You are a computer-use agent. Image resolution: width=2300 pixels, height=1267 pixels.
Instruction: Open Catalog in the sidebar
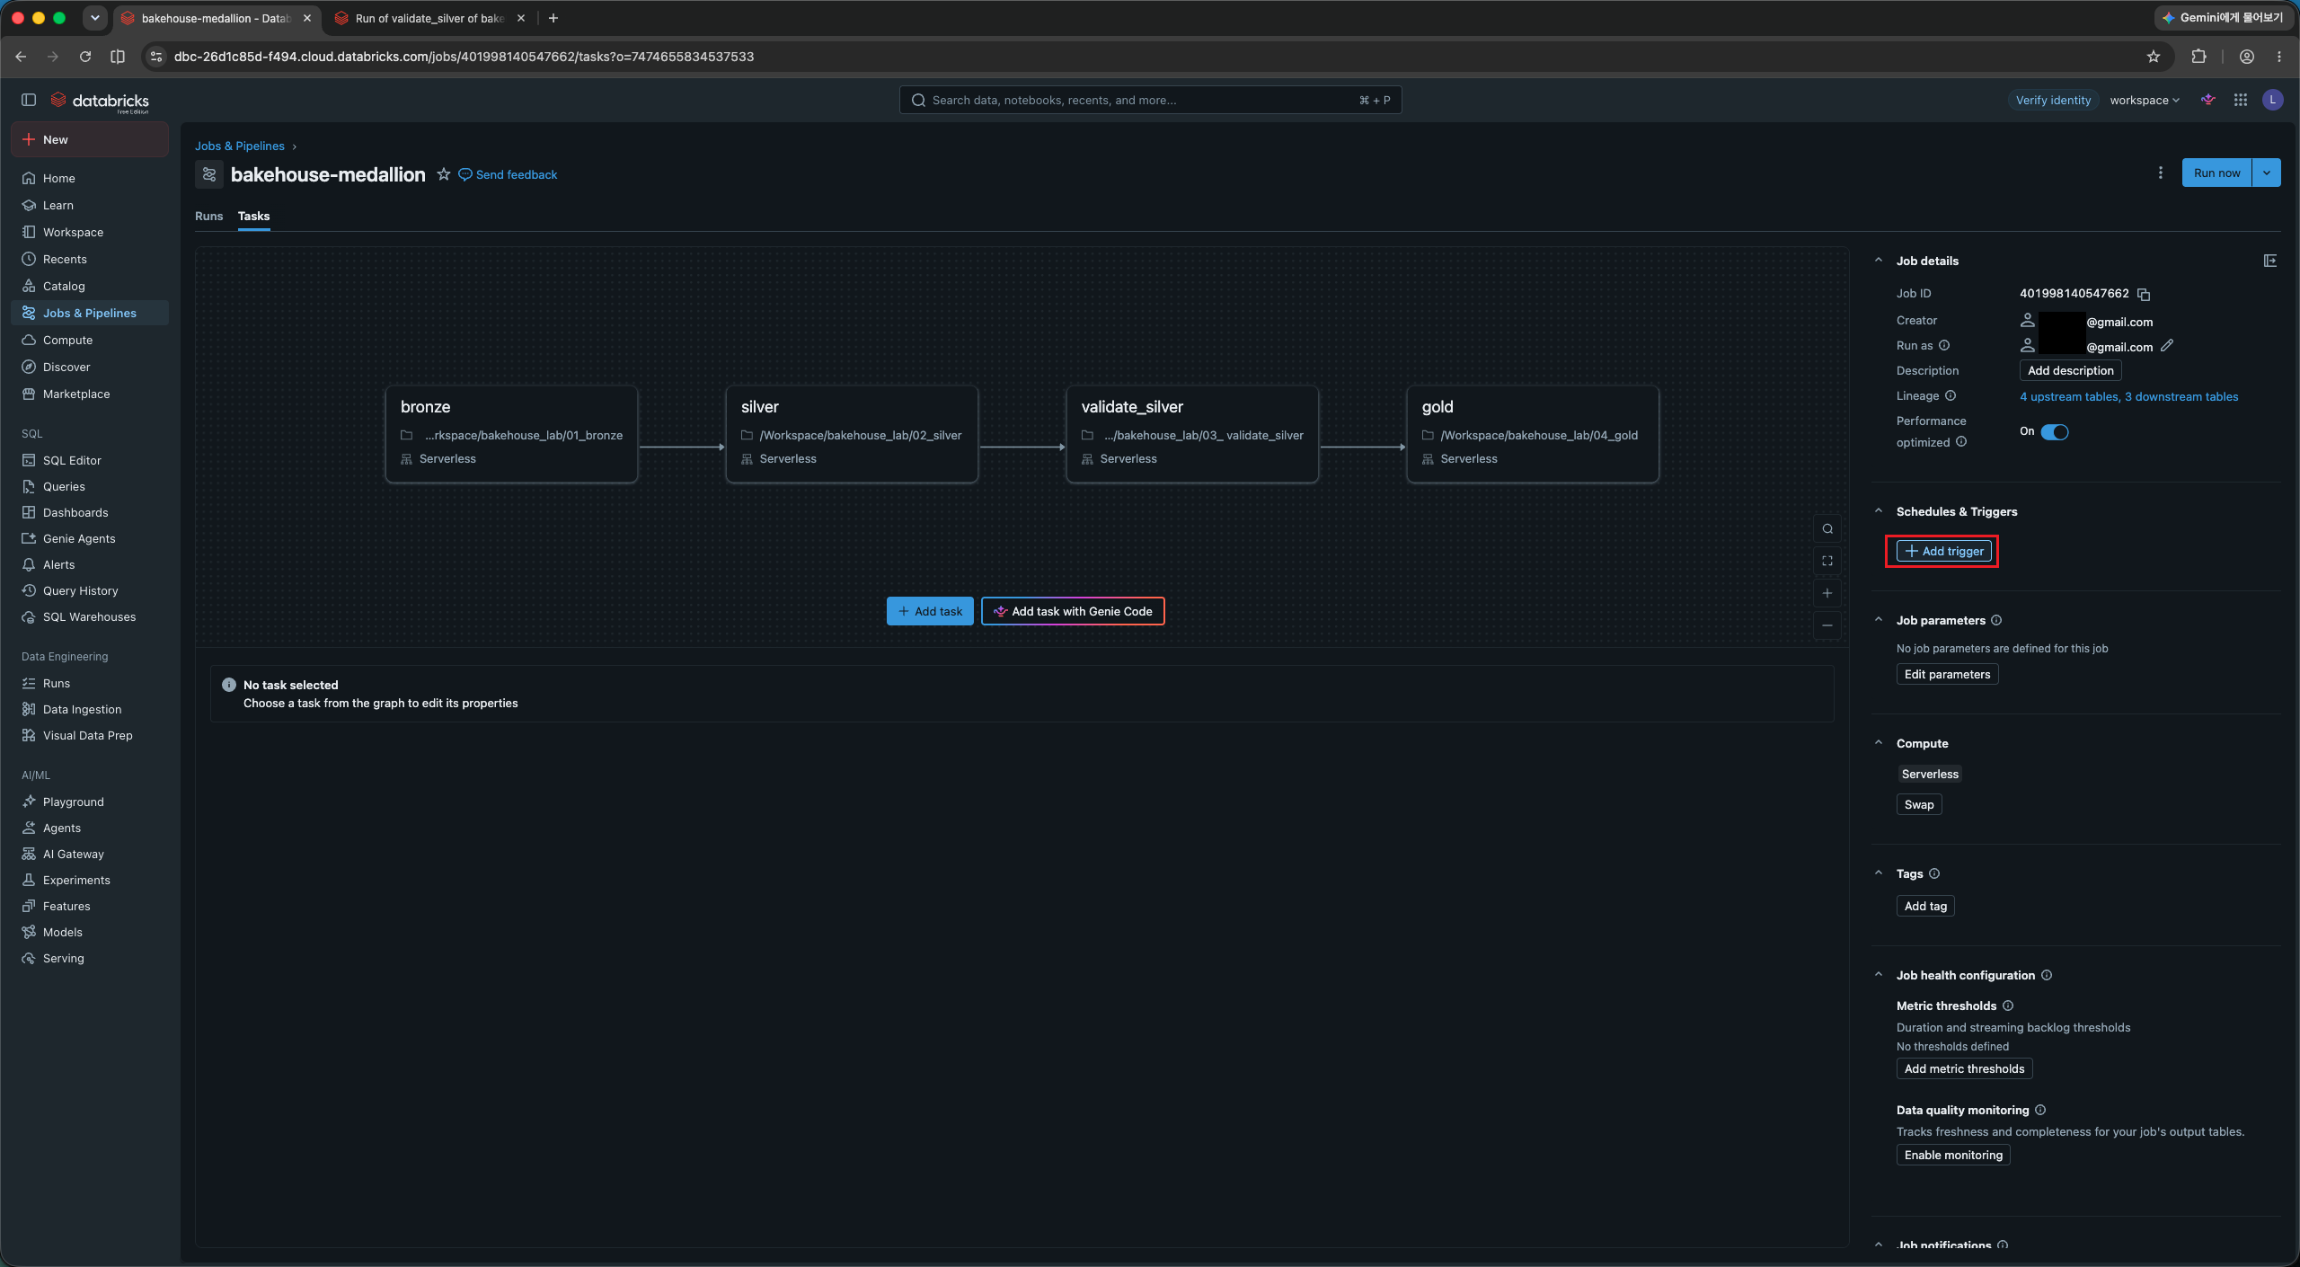(x=89, y=286)
